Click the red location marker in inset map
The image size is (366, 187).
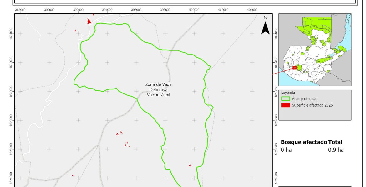click(295, 68)
